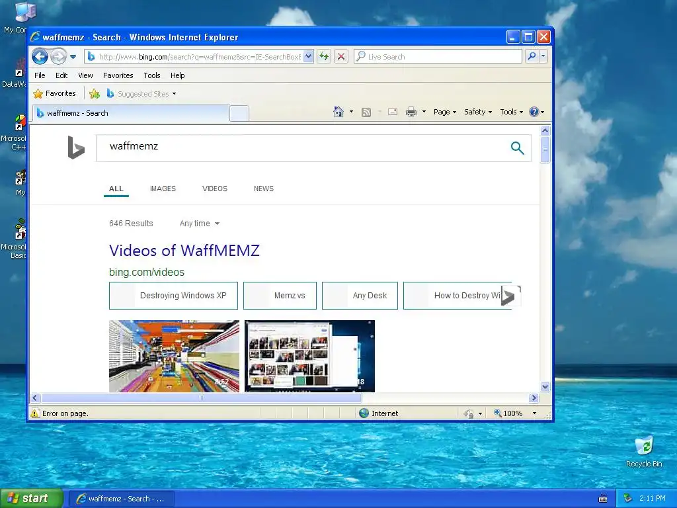Click the Any Desk filter button
The height and width of the screenshot is (508, 677).
pyautogui.click(x=360, y=296)
